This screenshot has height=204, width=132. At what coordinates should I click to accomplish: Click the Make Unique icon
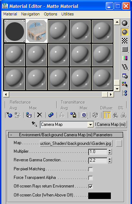[x=62, y=115]
